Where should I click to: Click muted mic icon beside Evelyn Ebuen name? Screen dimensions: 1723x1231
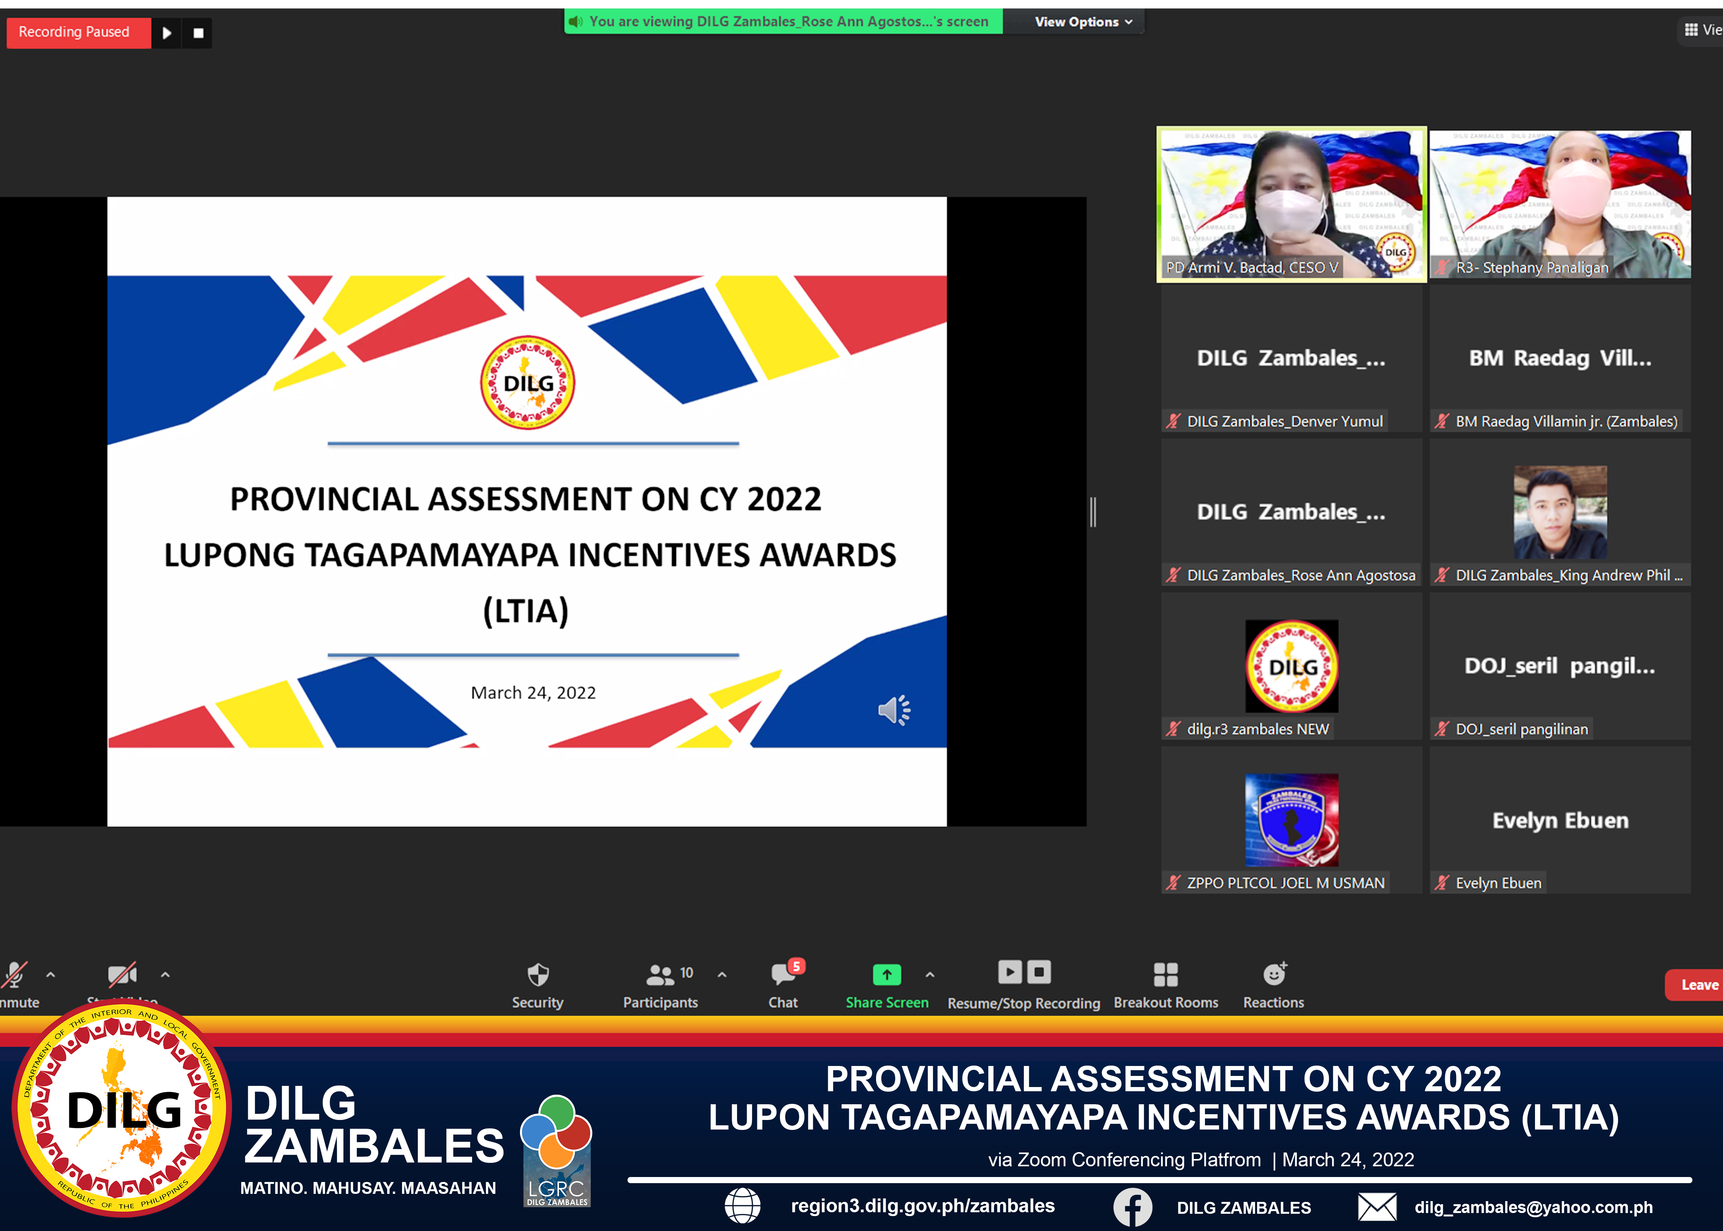point(1442,882)
